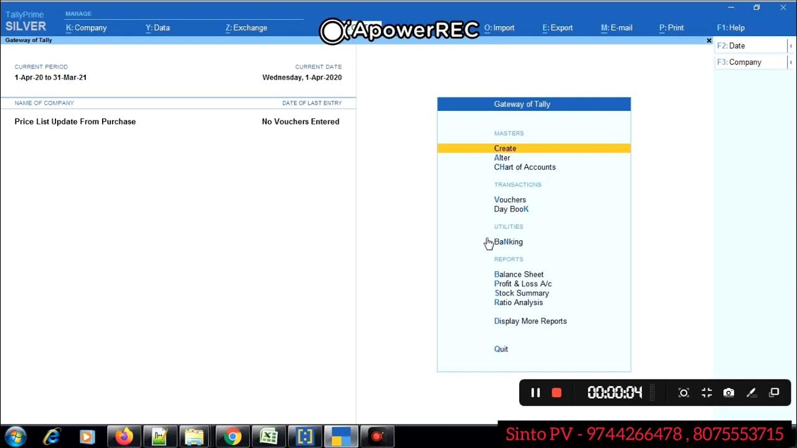Image resolution: width=797 pixels, height=448 pixels.
Task: Click company name Price List Update From Purchase
Action: (x=75, y=122)
